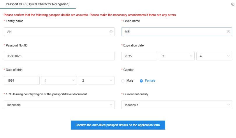The image size is (236, 138).
Task: Click the Passport No./ID field
Action: [59, 56]
